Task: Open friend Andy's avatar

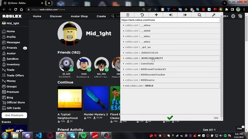Action: coord(84,64)
